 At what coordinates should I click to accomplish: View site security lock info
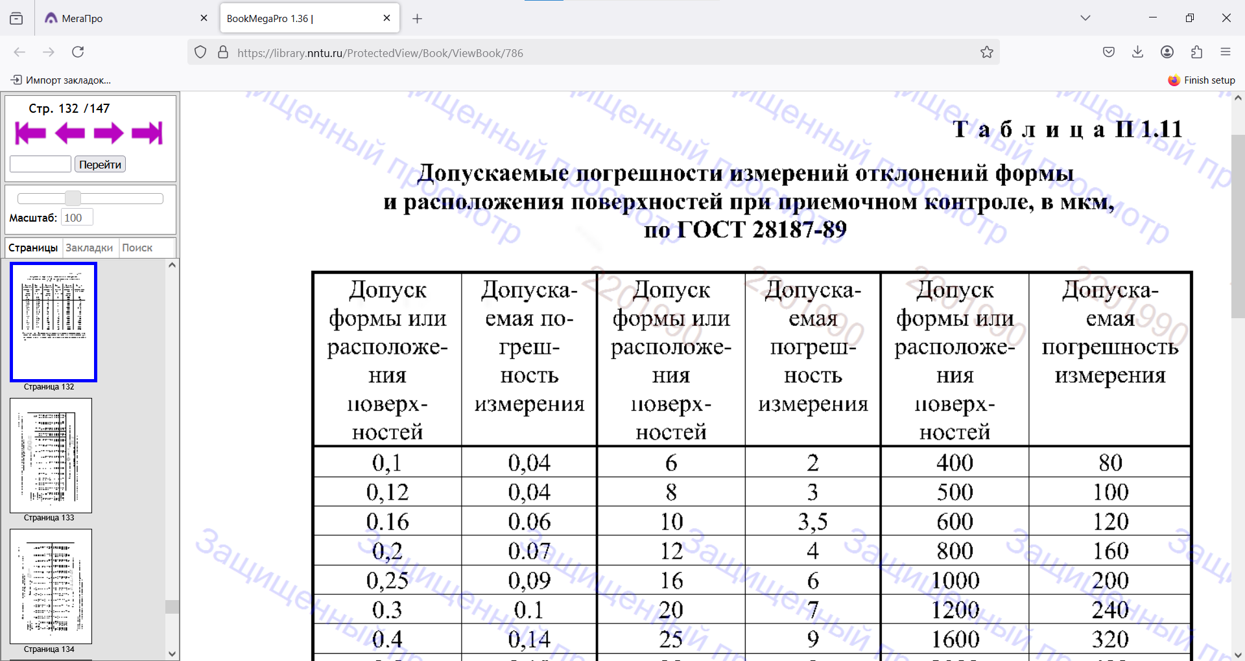[223, 52]
